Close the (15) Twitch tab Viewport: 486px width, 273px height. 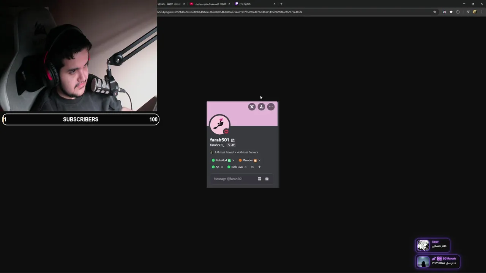(275, 4)
